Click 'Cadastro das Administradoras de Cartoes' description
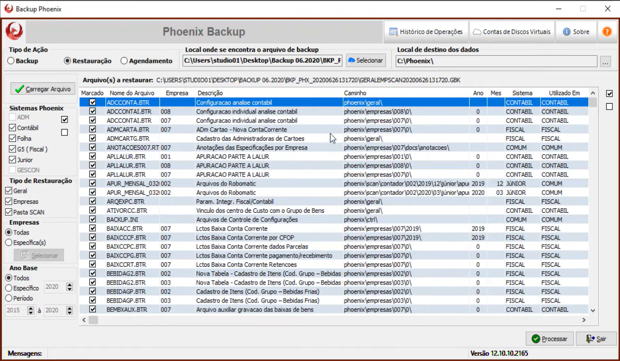The height and width of the screenshot is (361, 620). pos(250,138)
